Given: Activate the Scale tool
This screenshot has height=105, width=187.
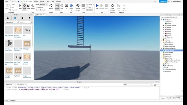Looking at the screenshot, I should [28, 6].
